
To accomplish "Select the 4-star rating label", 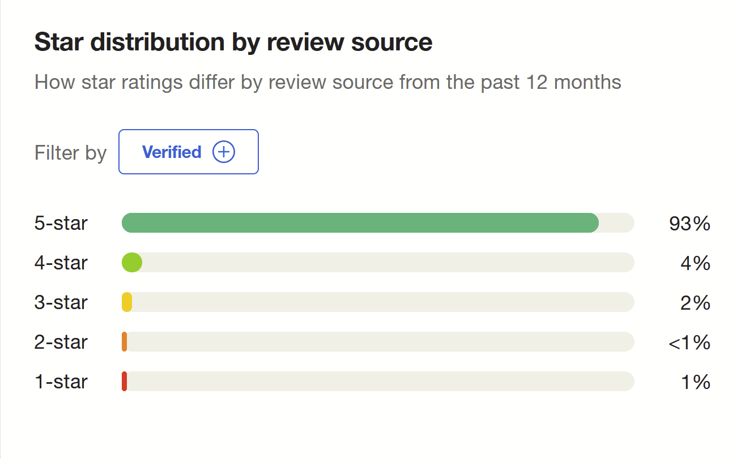I will pos(61,263).
